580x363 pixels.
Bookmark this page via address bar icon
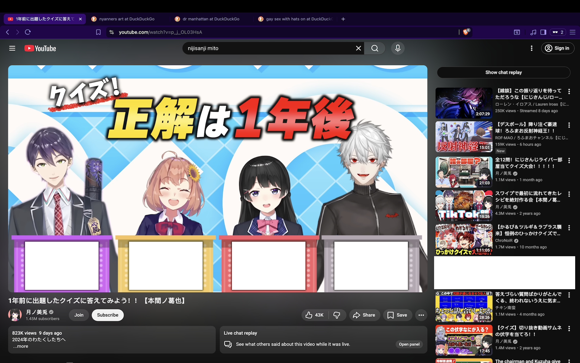[98, 32]
